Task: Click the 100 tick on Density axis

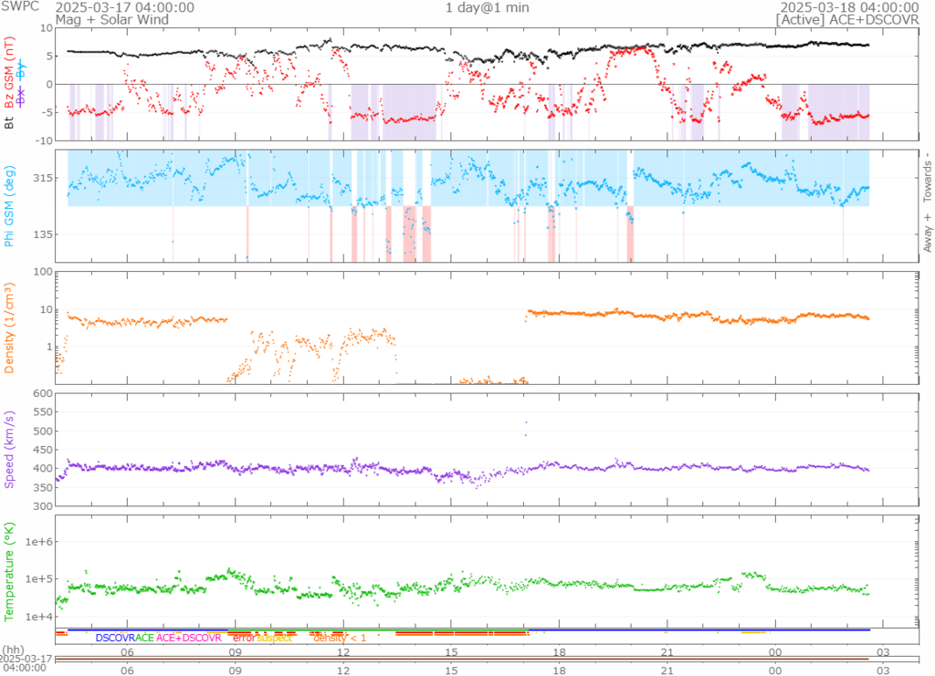Action: [43, 272]
